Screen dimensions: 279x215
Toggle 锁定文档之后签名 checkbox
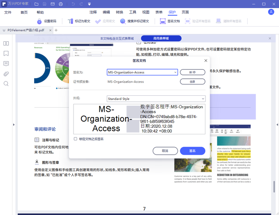click(76, 139)
